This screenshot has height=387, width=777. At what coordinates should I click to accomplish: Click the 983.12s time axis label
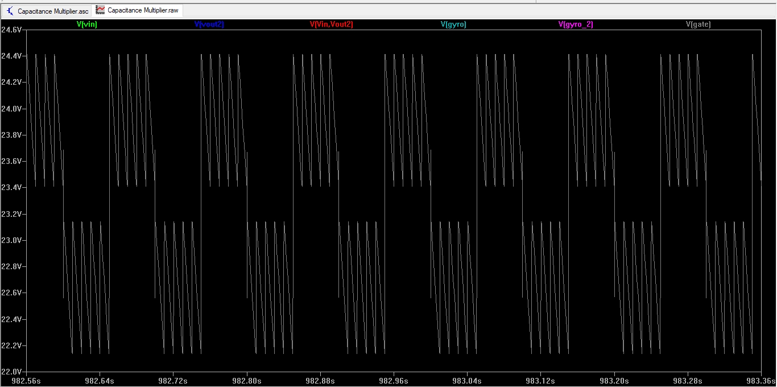(x=540, y=380)
